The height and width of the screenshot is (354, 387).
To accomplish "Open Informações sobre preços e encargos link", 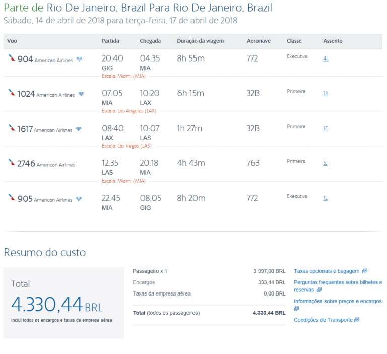I will 338,301.
